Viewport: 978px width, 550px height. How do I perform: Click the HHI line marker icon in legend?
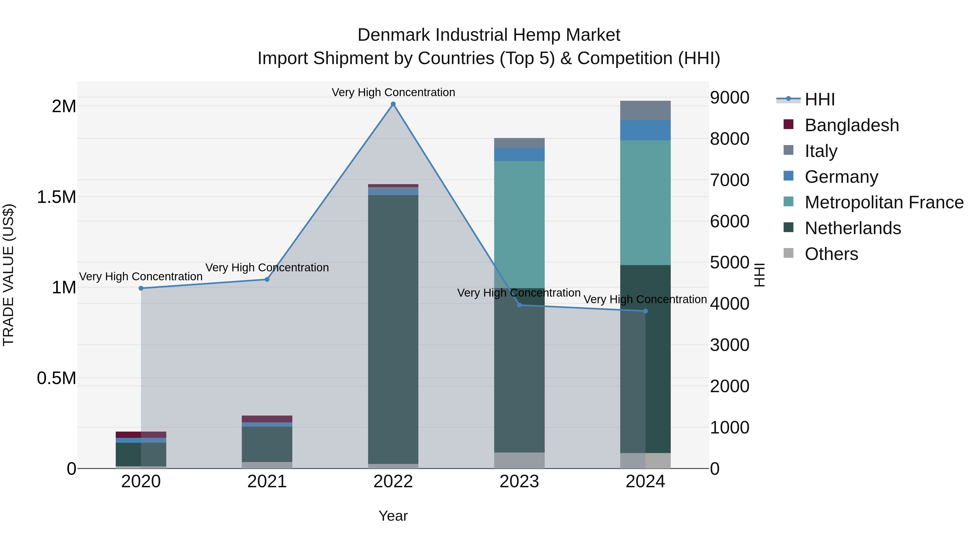(788, 99)
